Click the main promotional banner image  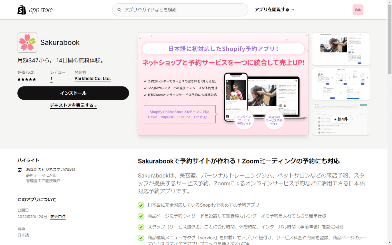pyautogui.click(x=223, y=84)
